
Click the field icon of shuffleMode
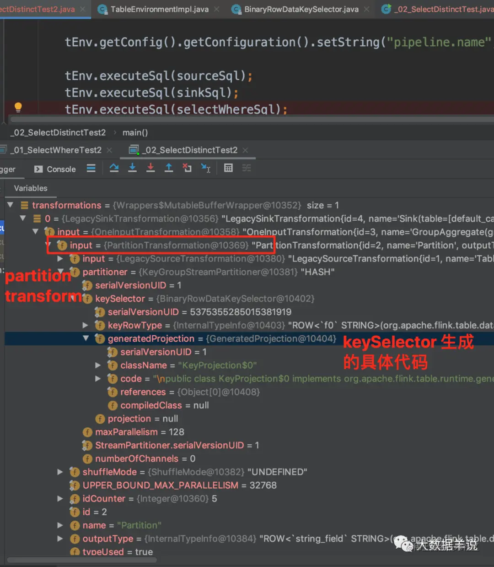(75, 472)
